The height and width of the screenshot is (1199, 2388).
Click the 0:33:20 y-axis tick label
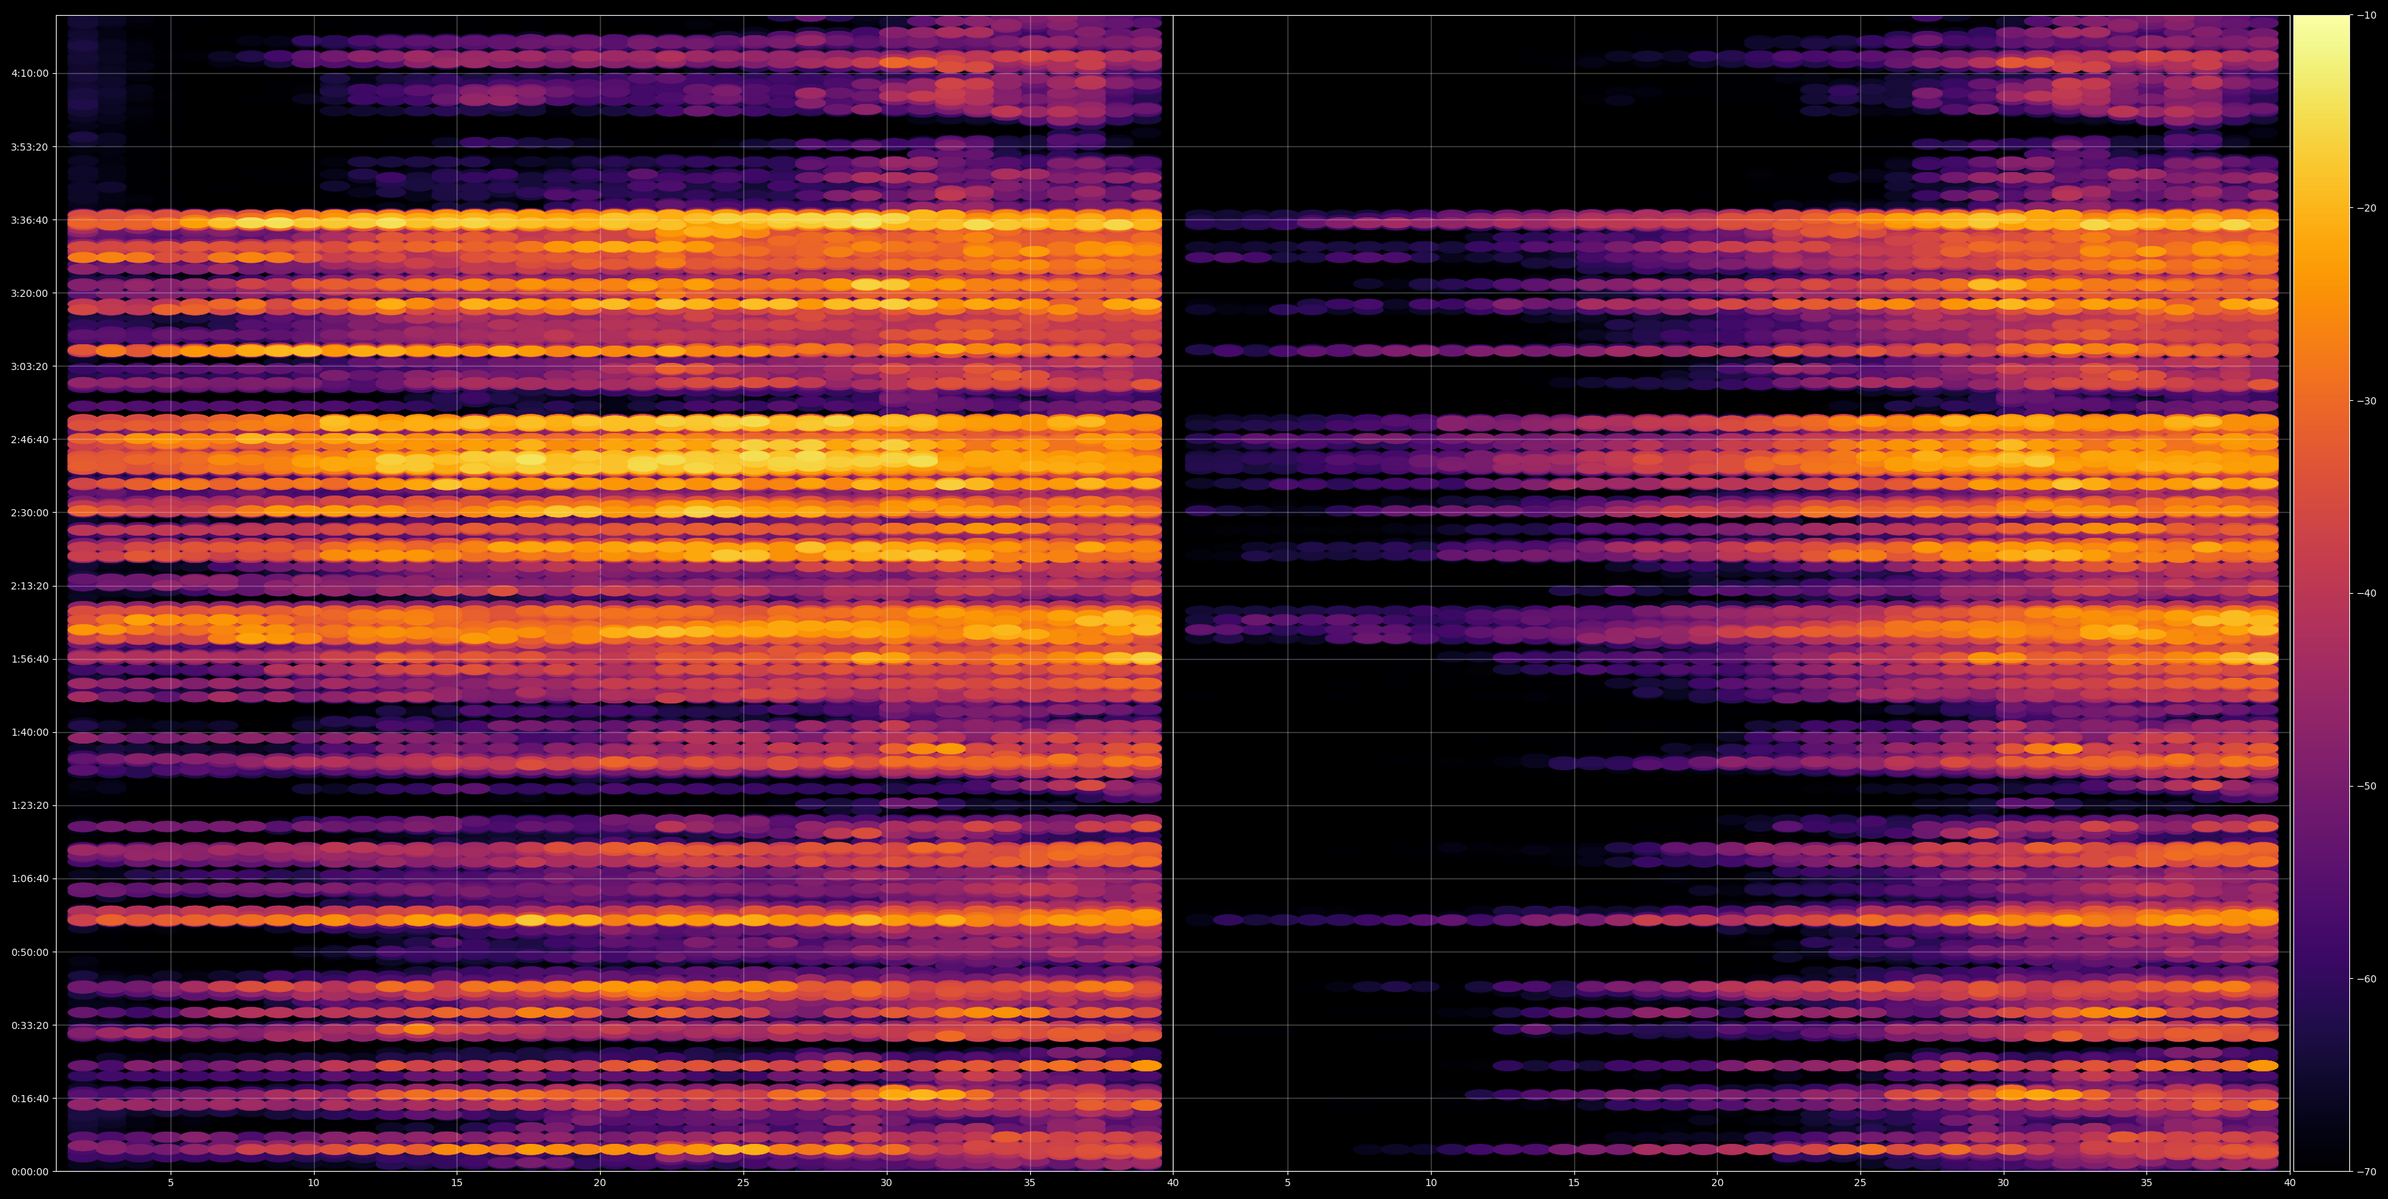coord(29,1025)
